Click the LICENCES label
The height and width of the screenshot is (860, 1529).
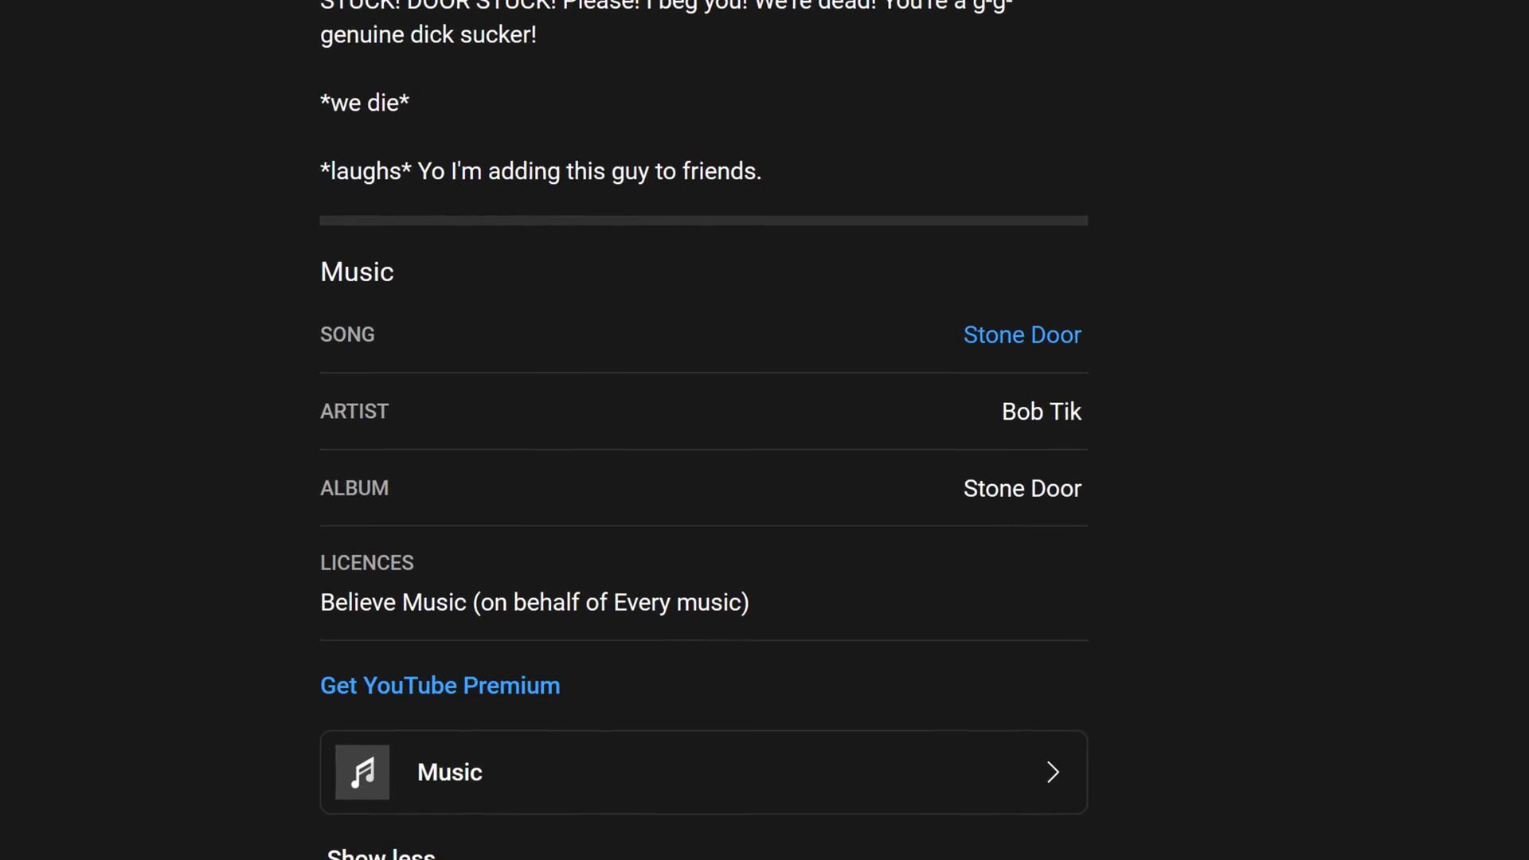click(367, 563)
